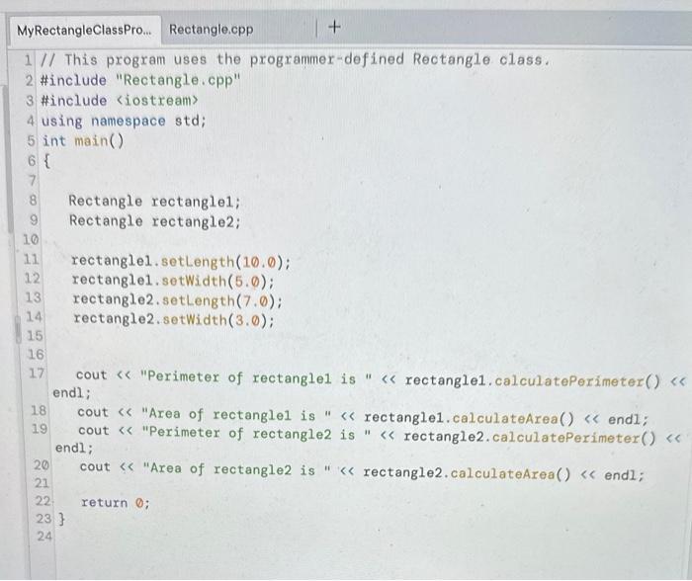Switch to the MyRectangleClassPro... tab
The height and width of the screenshot is (581, 692).
point(84,31)
